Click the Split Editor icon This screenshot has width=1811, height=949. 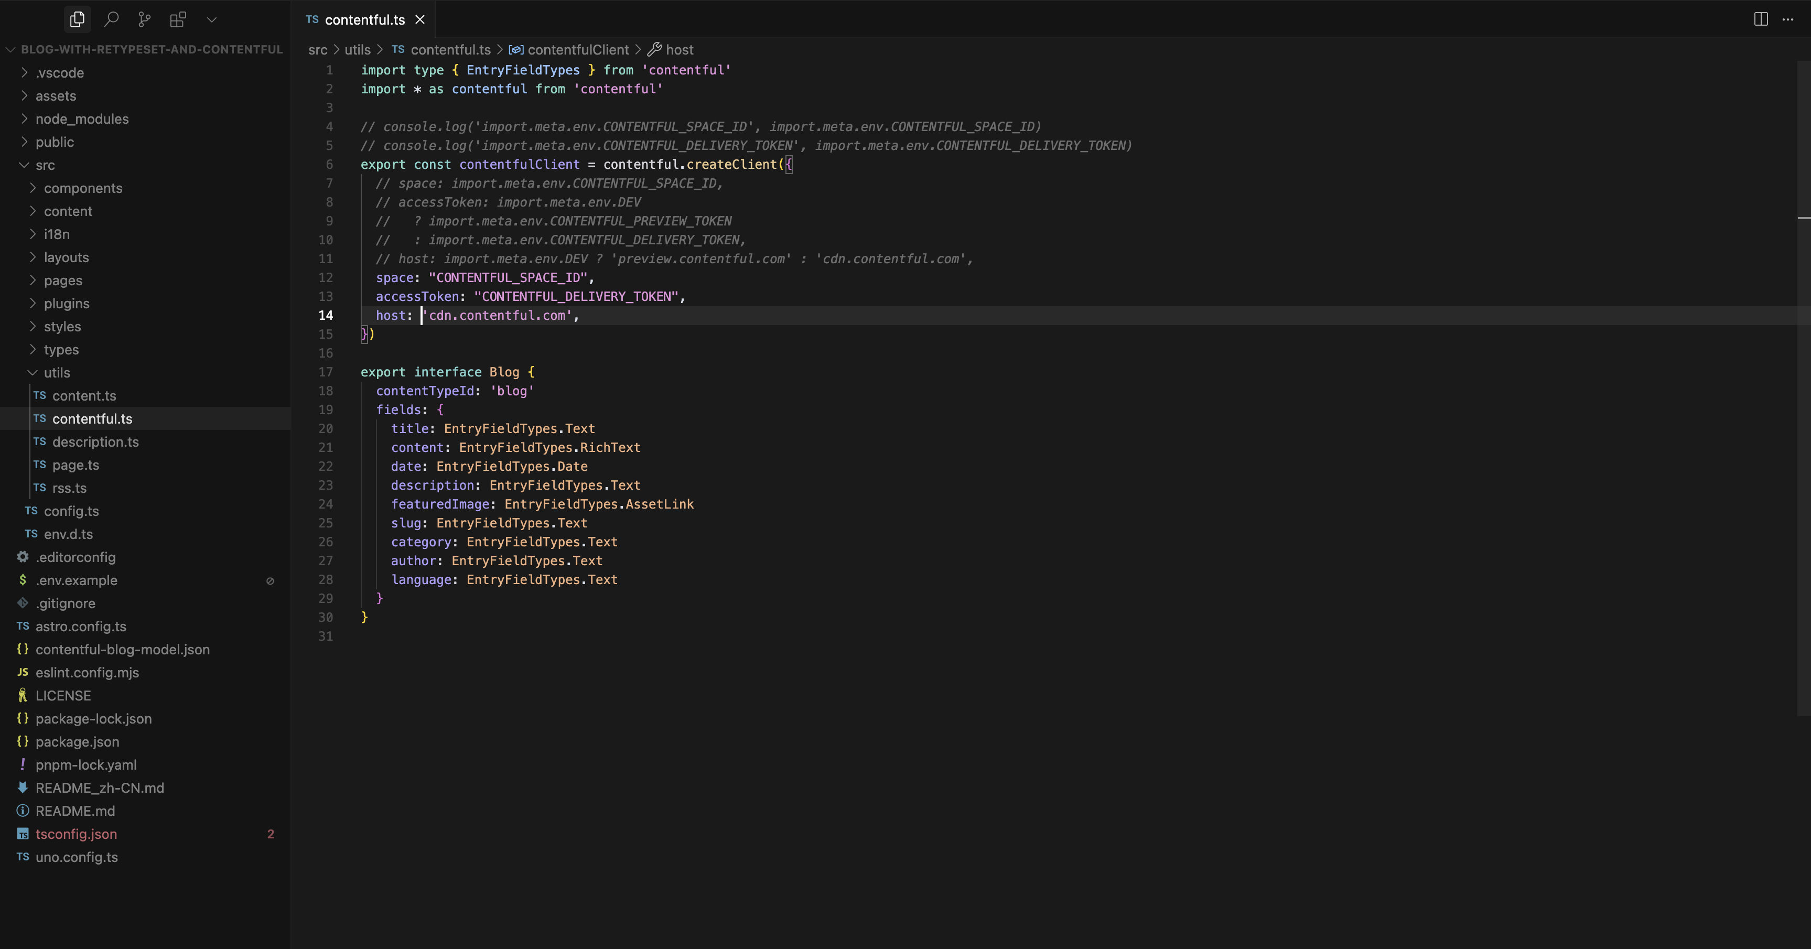click(1760, 20)
